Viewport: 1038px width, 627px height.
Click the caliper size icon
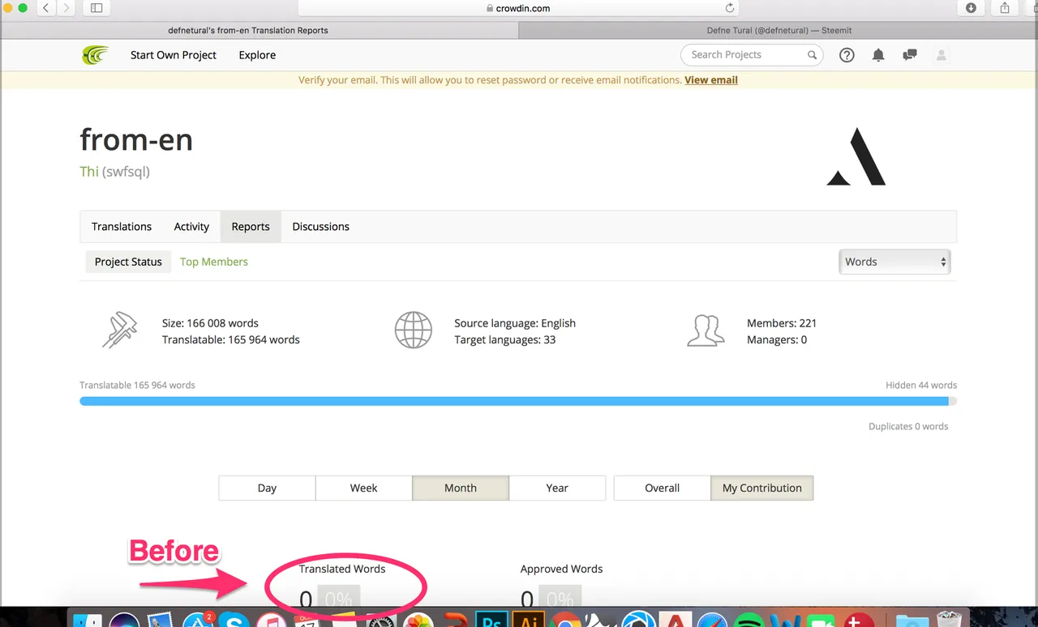click(119, 331)
